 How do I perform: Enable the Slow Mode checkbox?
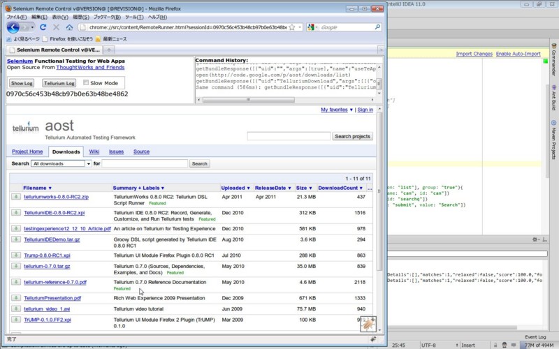coord(86,82)
